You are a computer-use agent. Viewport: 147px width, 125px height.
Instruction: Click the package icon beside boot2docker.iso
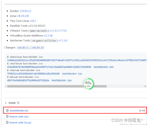[7, 111]
